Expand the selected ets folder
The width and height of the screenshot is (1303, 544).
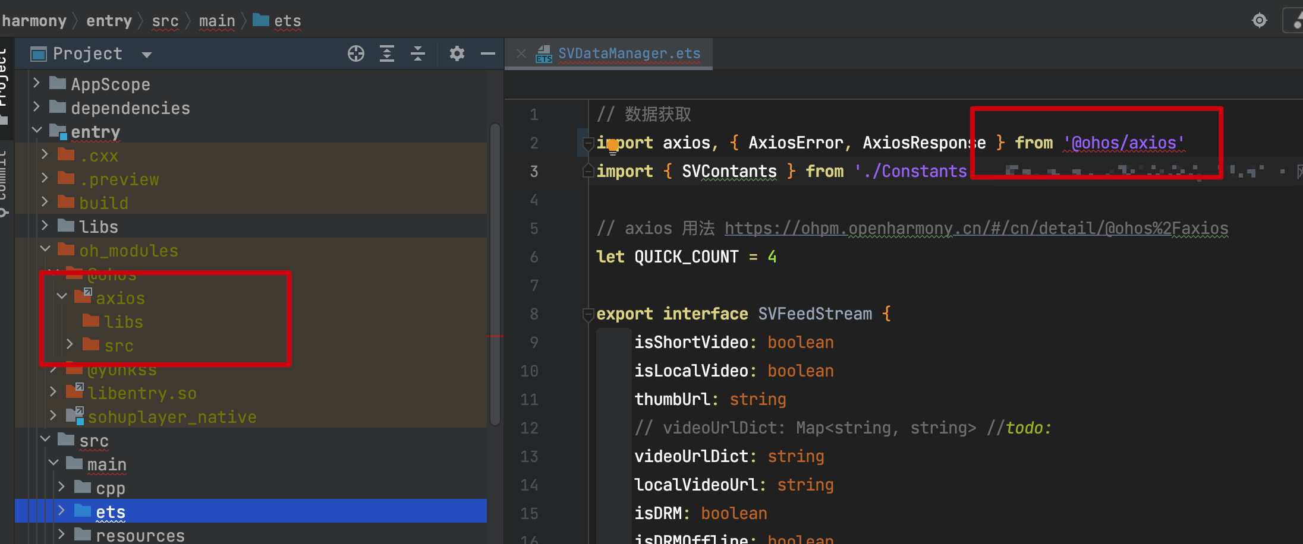[61, 511]
